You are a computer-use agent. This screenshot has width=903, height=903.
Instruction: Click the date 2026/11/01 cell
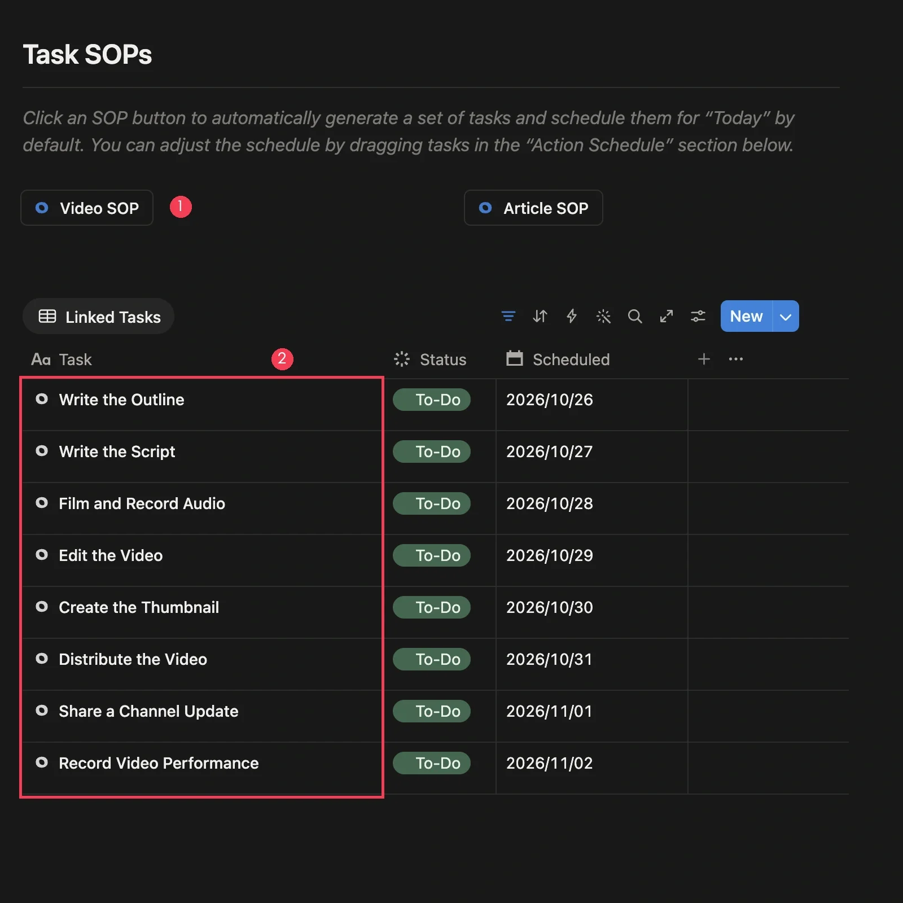pyautogui.click(x=592, y=716)
